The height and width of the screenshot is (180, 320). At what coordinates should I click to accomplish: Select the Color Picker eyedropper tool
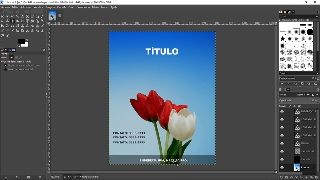click(x=42, y=16)
